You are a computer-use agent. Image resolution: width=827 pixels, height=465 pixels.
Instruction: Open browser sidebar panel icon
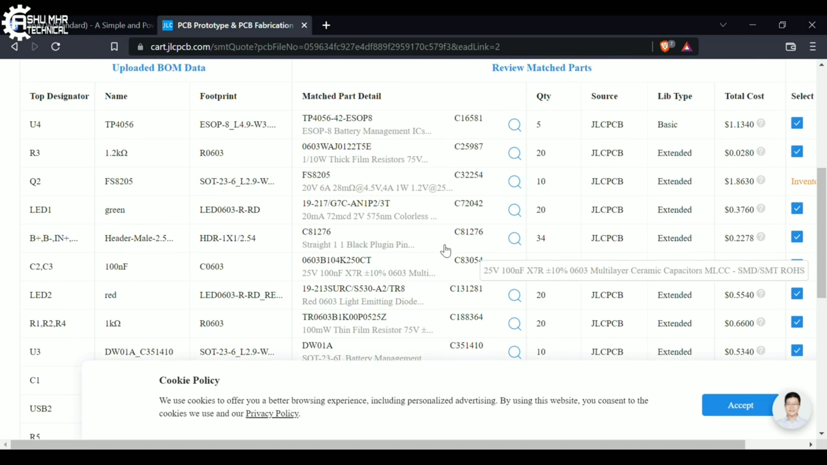tap(791, 46)
